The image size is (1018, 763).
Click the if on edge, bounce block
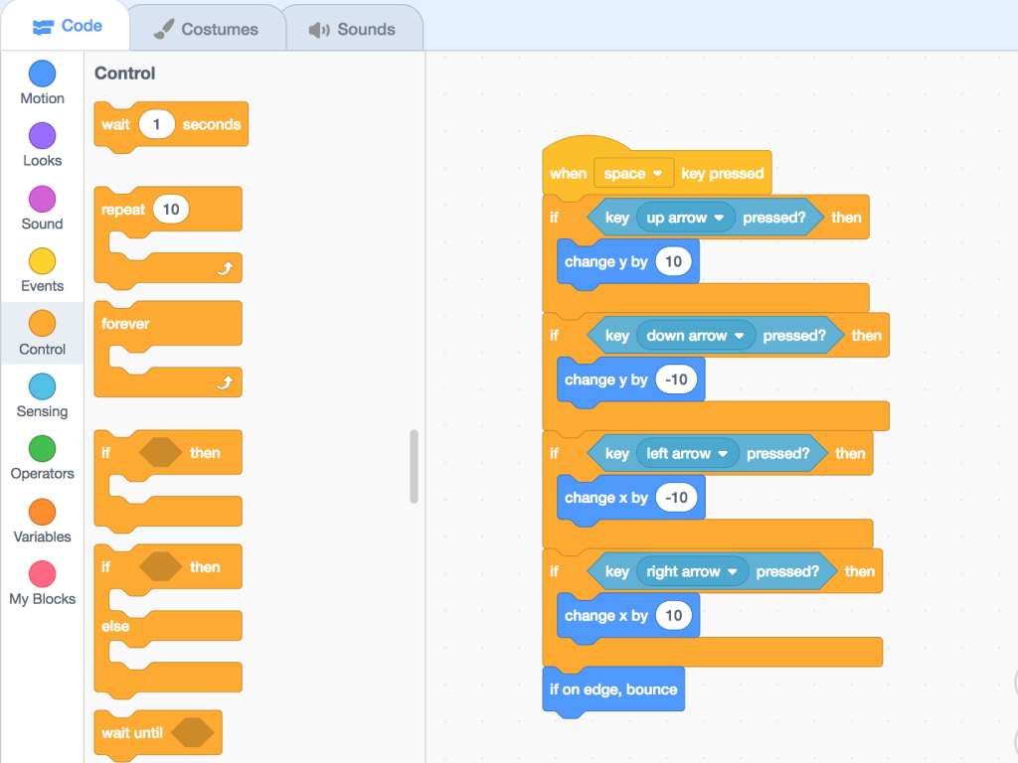[612, 689]
